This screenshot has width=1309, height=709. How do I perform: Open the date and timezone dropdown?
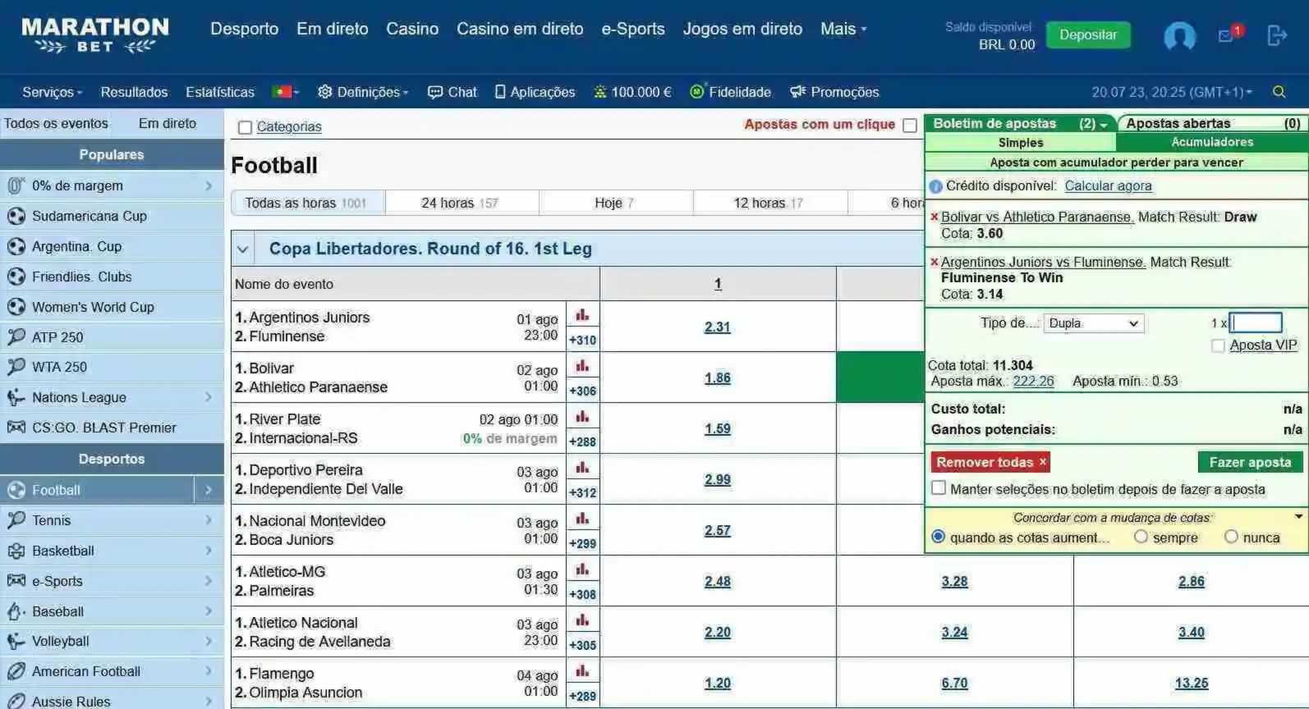point(1172,92)
